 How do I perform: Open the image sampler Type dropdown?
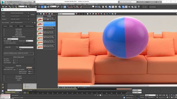(13, 39)
